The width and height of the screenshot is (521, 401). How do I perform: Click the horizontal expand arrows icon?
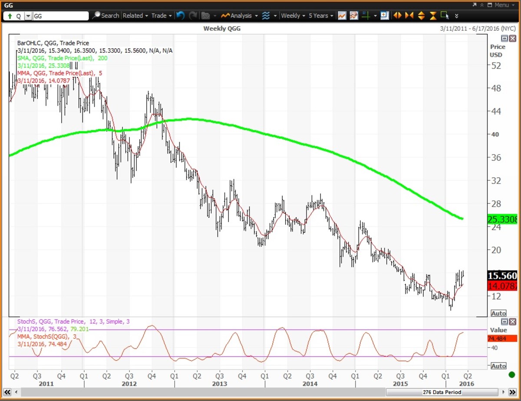[397, 16]
